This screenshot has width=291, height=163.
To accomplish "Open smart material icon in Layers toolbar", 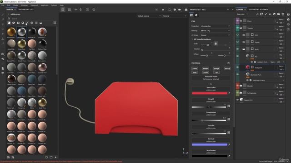I will [x=274, y=14].
